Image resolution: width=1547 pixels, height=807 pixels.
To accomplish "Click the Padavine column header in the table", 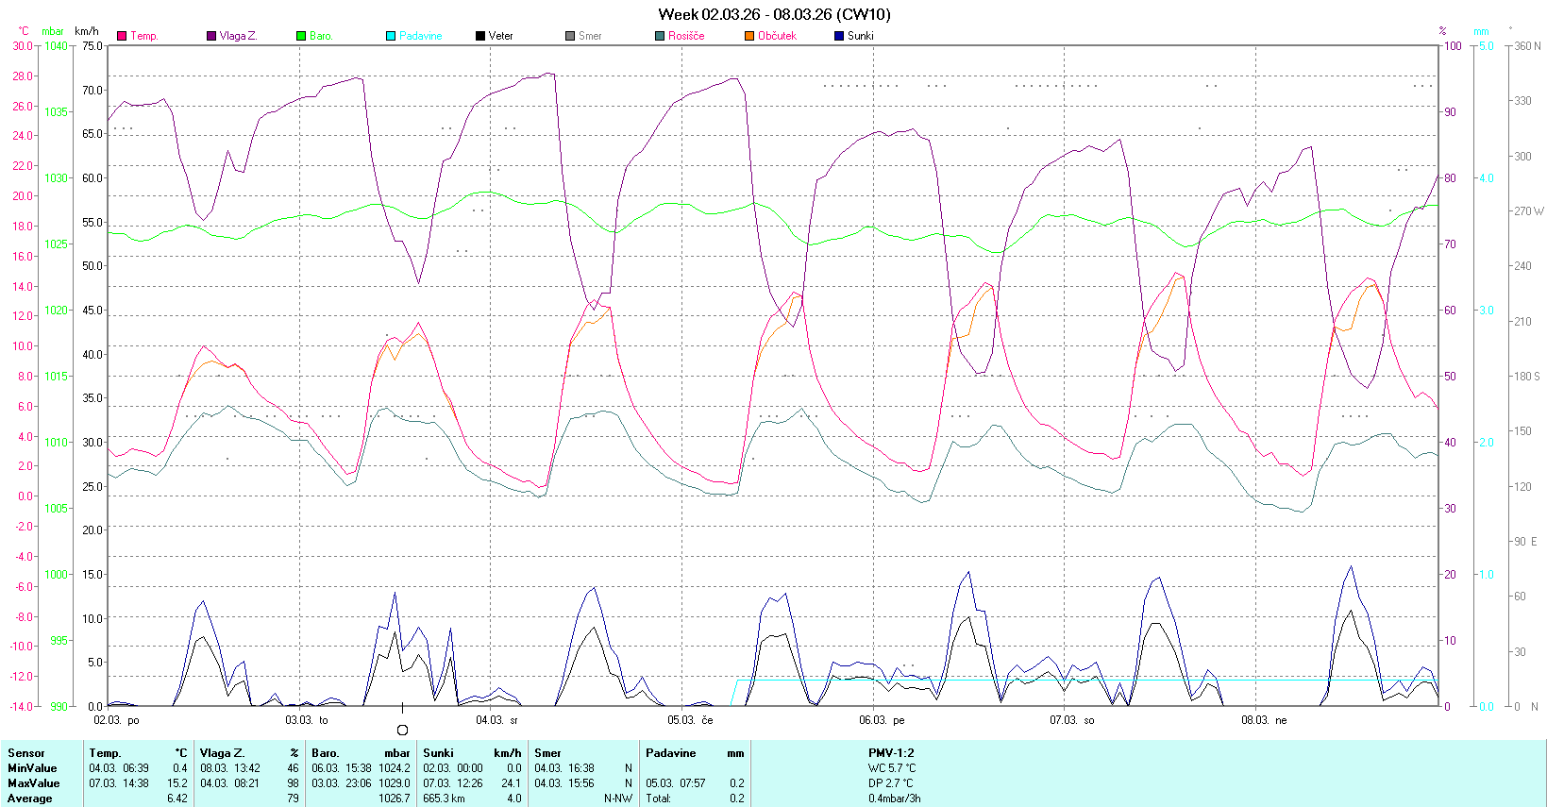I will click(x=670, y=753).
